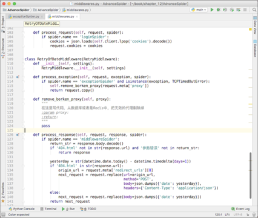Open the Python Console tool window
Viewport: 258px width, 218px height.
pos(22,209)
